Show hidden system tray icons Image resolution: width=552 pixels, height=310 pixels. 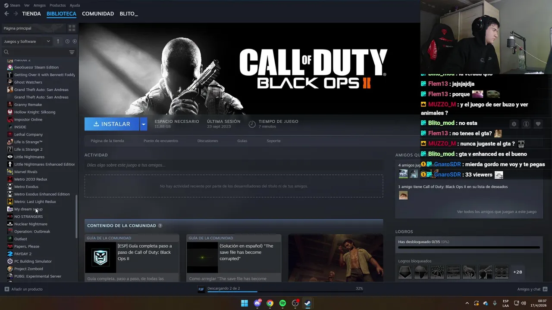467,303
